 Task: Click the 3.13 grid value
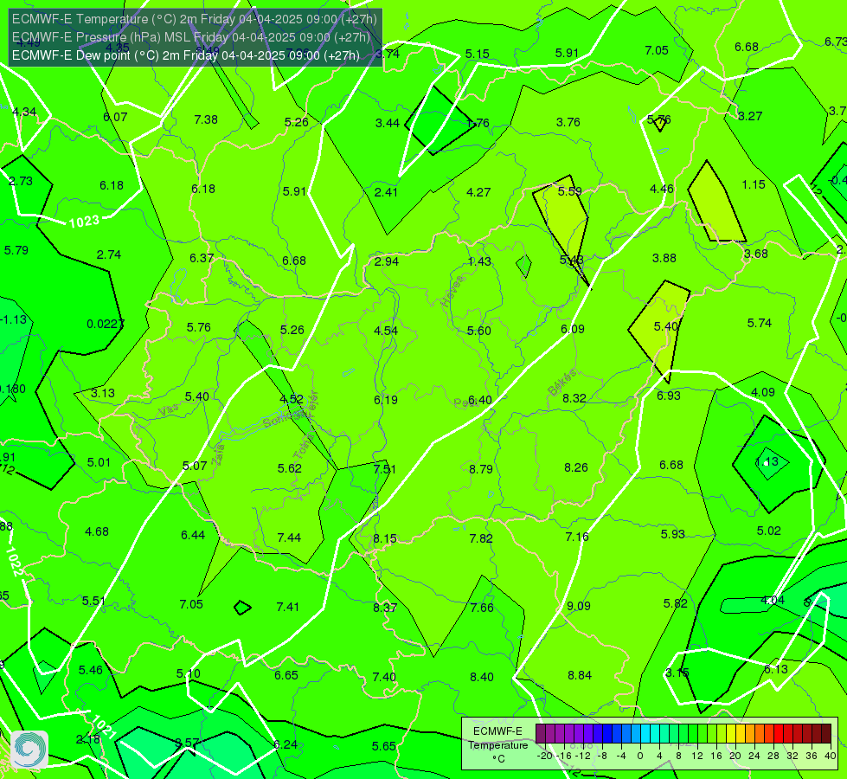(103, 394)
